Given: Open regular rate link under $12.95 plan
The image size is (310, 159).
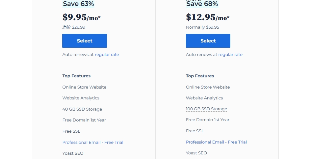Looking at the screenshot, I should coord(230,55).
